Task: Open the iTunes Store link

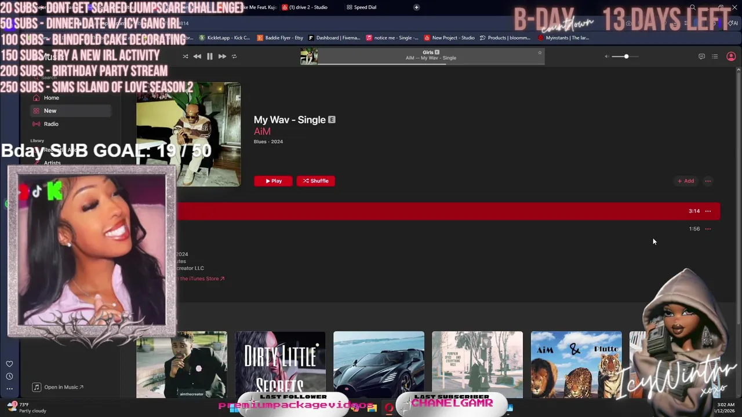Action: (x=201, y=279)
